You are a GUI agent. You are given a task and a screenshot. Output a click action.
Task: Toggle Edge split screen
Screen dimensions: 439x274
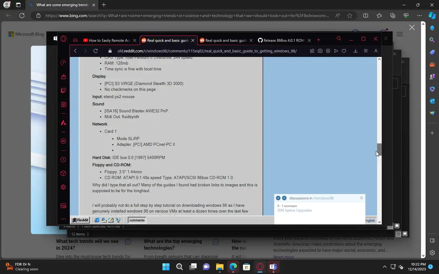coord(366,16)
